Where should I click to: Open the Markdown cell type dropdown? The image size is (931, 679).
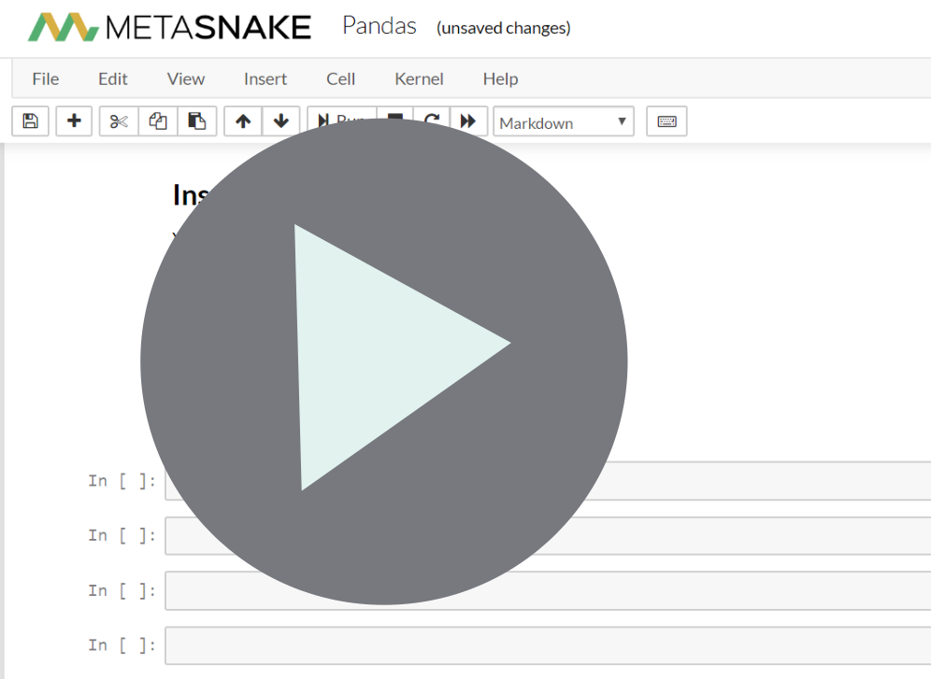[563, 122]
